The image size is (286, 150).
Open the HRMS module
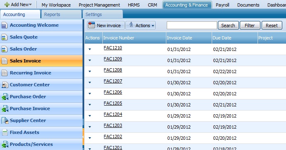(134, 5)
